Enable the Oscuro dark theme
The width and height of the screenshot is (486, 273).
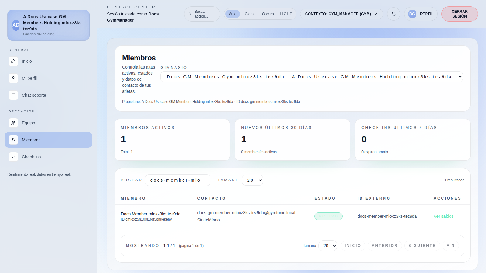pos(268,14)
